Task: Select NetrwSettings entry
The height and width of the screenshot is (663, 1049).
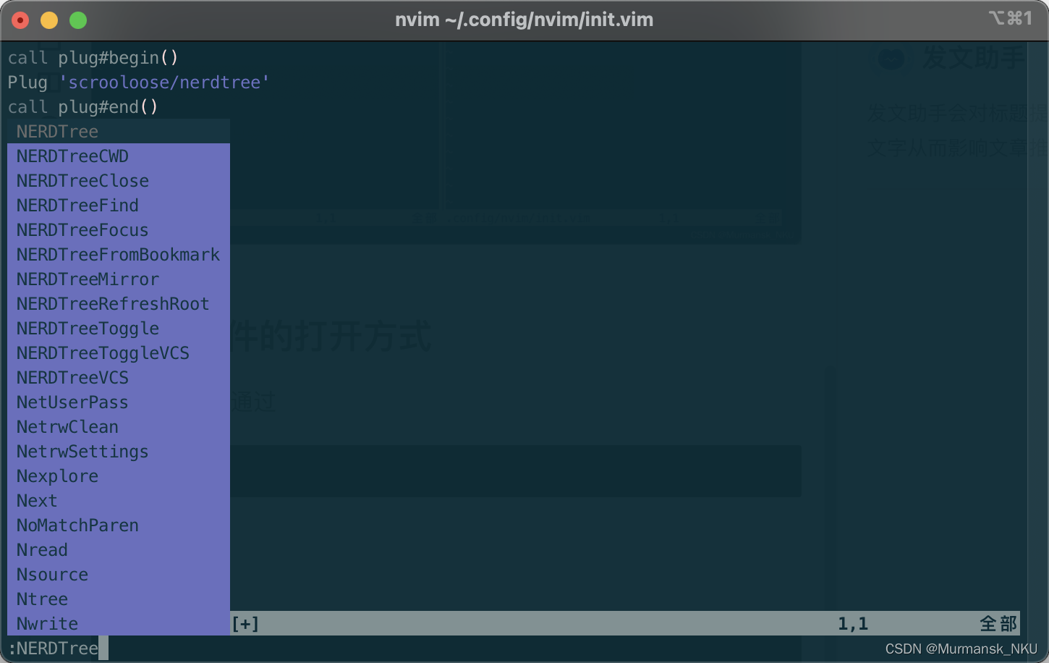Action: click(119, 452)
